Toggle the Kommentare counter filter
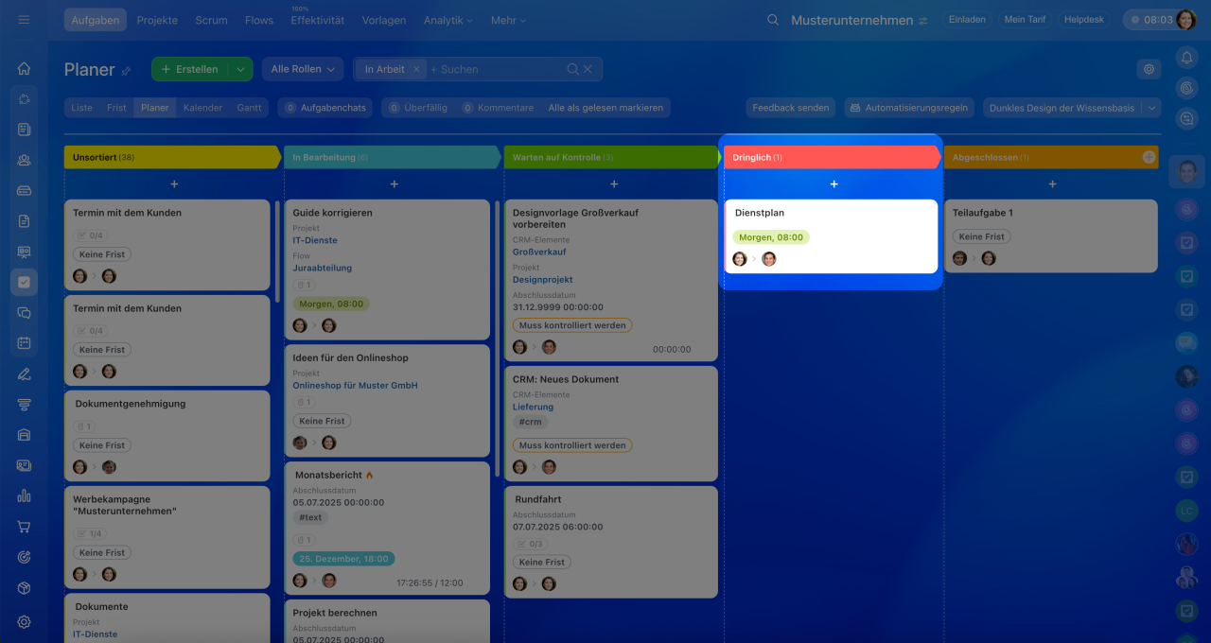Screen dimensions: 1211x643 point(498,108)
